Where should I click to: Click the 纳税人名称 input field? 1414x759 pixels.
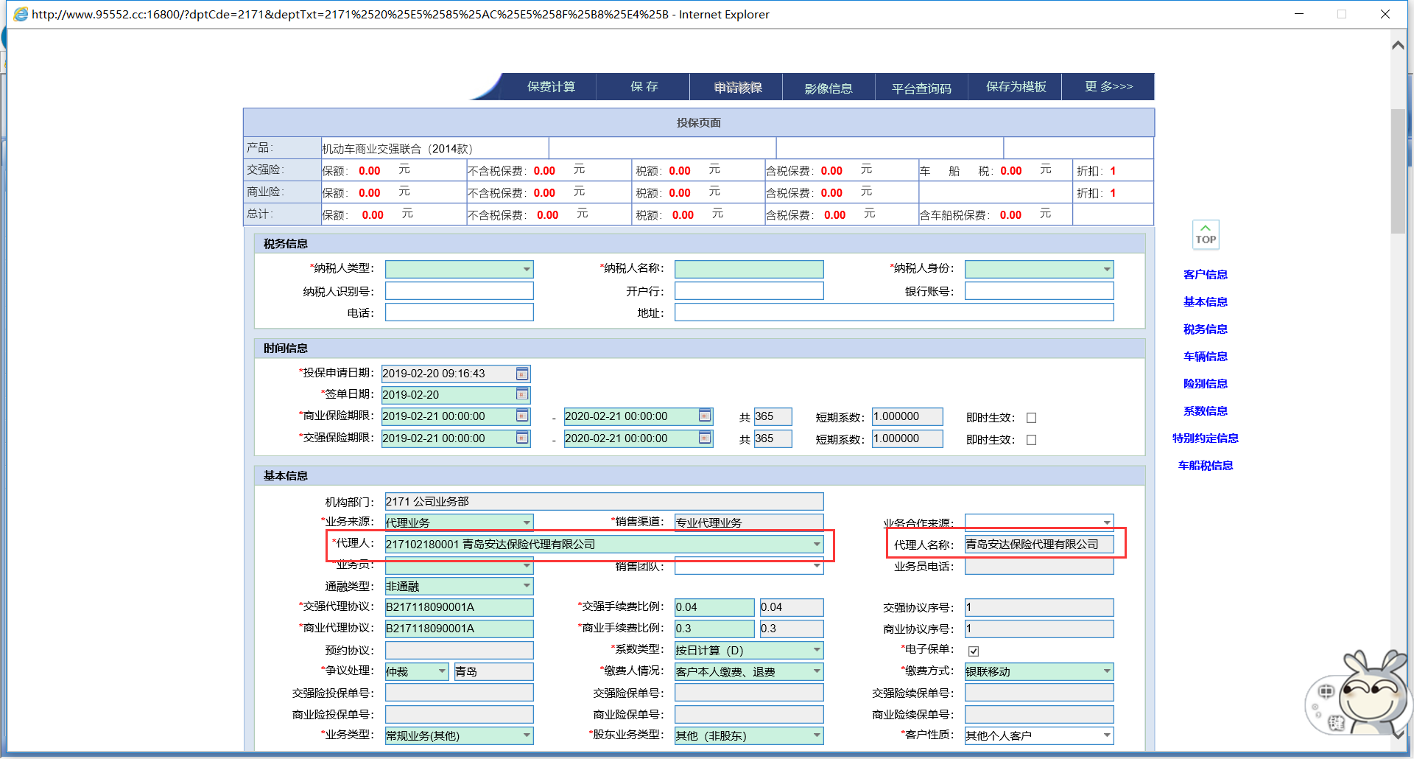click(749, 270)
